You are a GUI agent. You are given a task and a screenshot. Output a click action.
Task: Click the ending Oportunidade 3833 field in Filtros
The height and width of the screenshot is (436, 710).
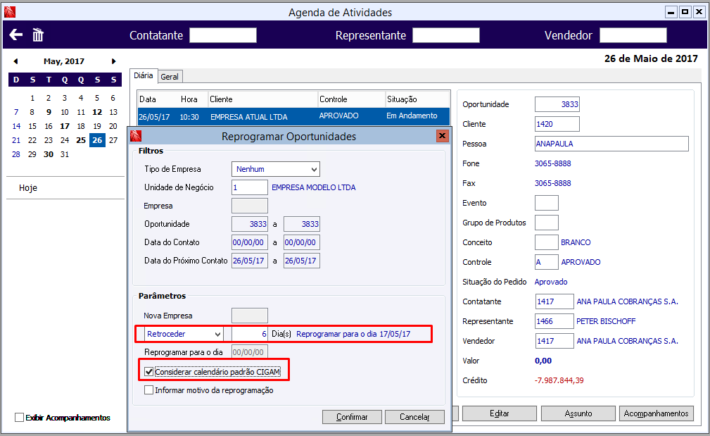point(302,224)
